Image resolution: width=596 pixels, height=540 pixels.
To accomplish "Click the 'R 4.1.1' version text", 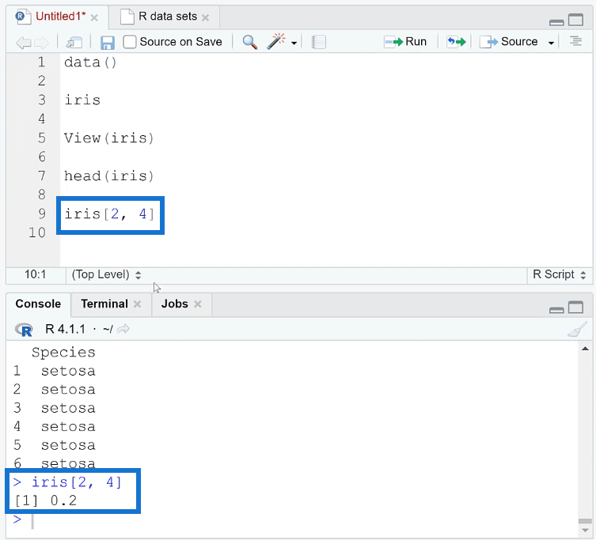I will 66,329.
